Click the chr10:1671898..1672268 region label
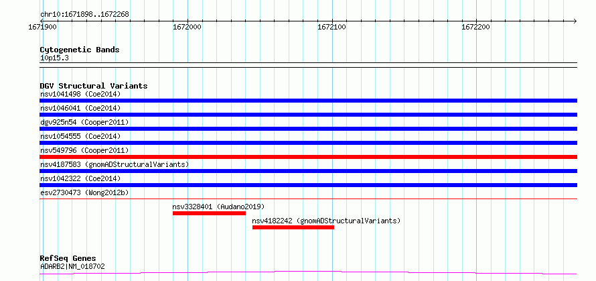The width and height of the screenshot is (596, 281). [x=84, y=15]
